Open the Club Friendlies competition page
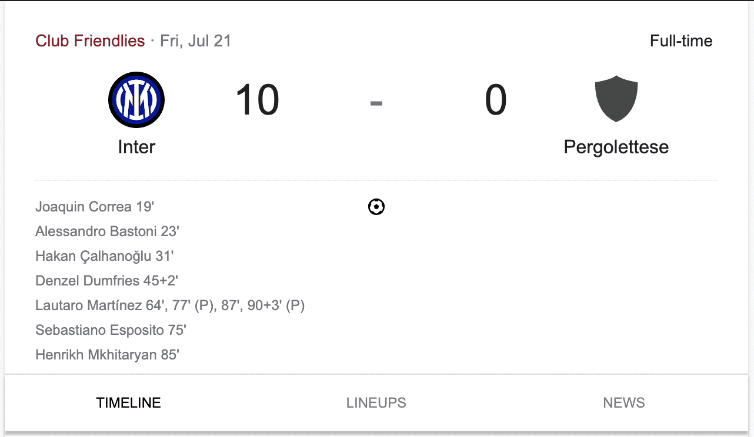 [x=90, y=41]
